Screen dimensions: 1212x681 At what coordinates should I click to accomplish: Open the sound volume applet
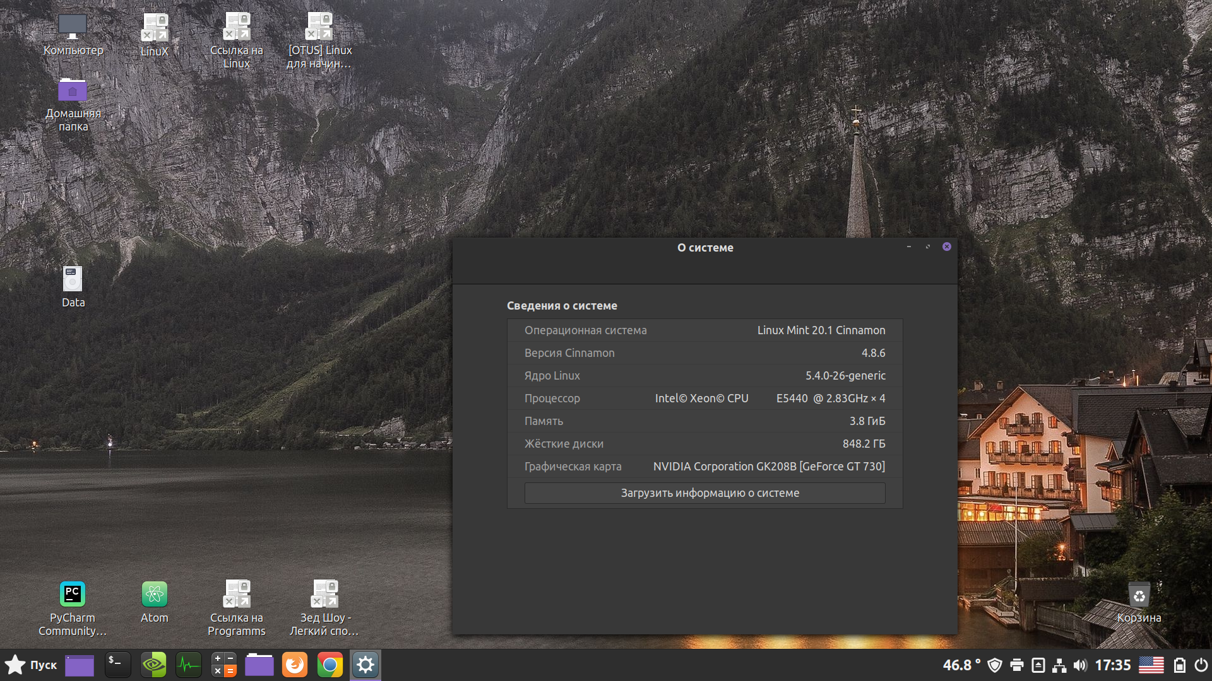click(x=1080, y=665)
